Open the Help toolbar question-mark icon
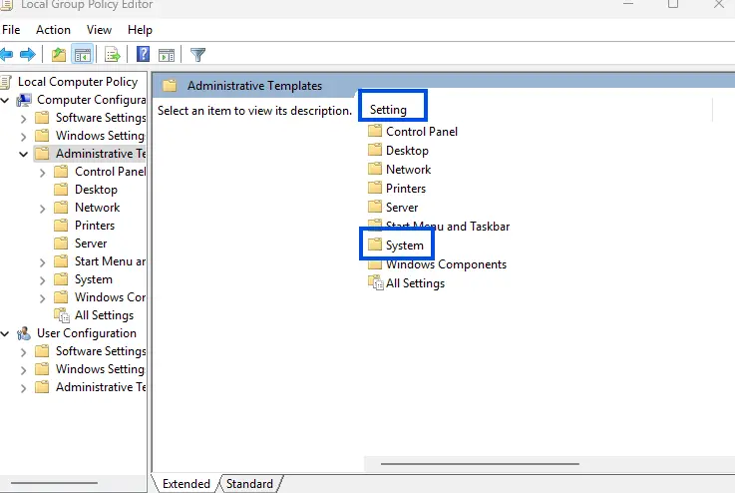The width and height of the screenshot is (735, 493). tap(143, 55)
